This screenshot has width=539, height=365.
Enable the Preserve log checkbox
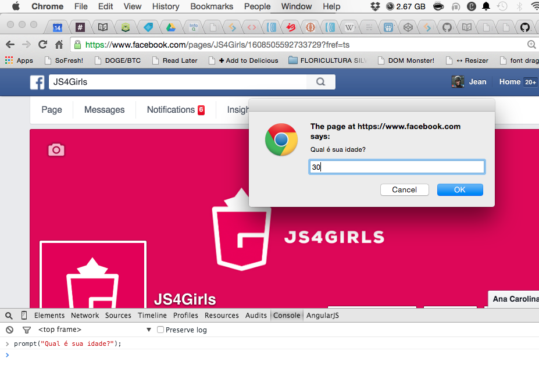click(160, 330)
